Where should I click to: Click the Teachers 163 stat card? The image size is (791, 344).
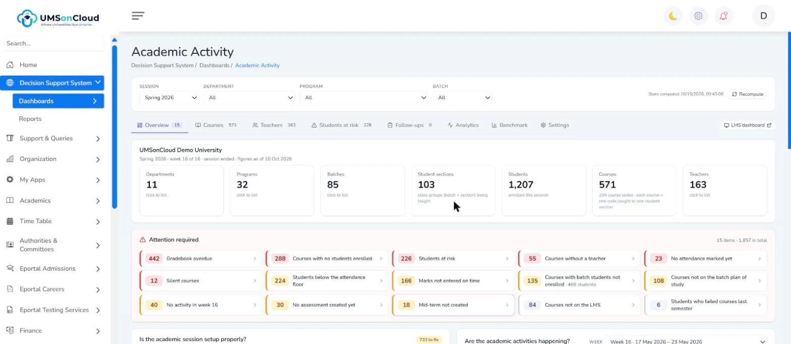click(725, 190)
